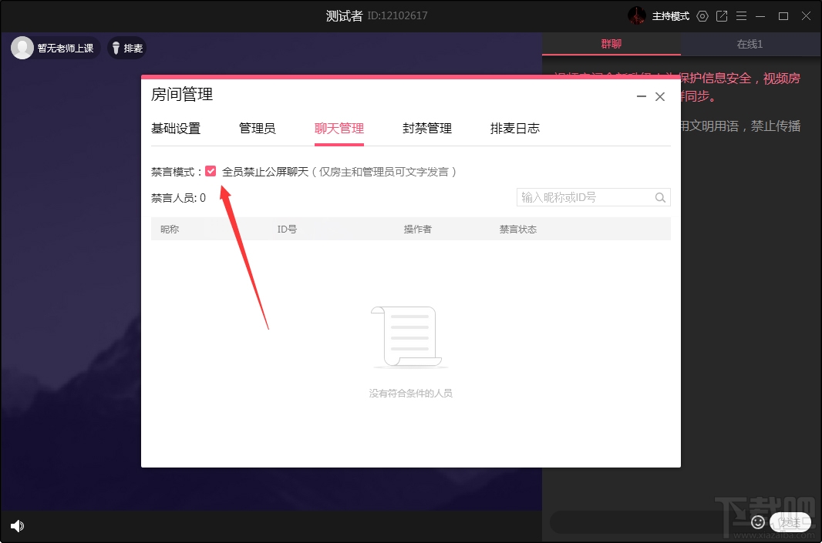Collapse the 房间管理 dialog using minimize dash
Image resolution: width=822 pixels, height=543 pixels.
[641, 96]
